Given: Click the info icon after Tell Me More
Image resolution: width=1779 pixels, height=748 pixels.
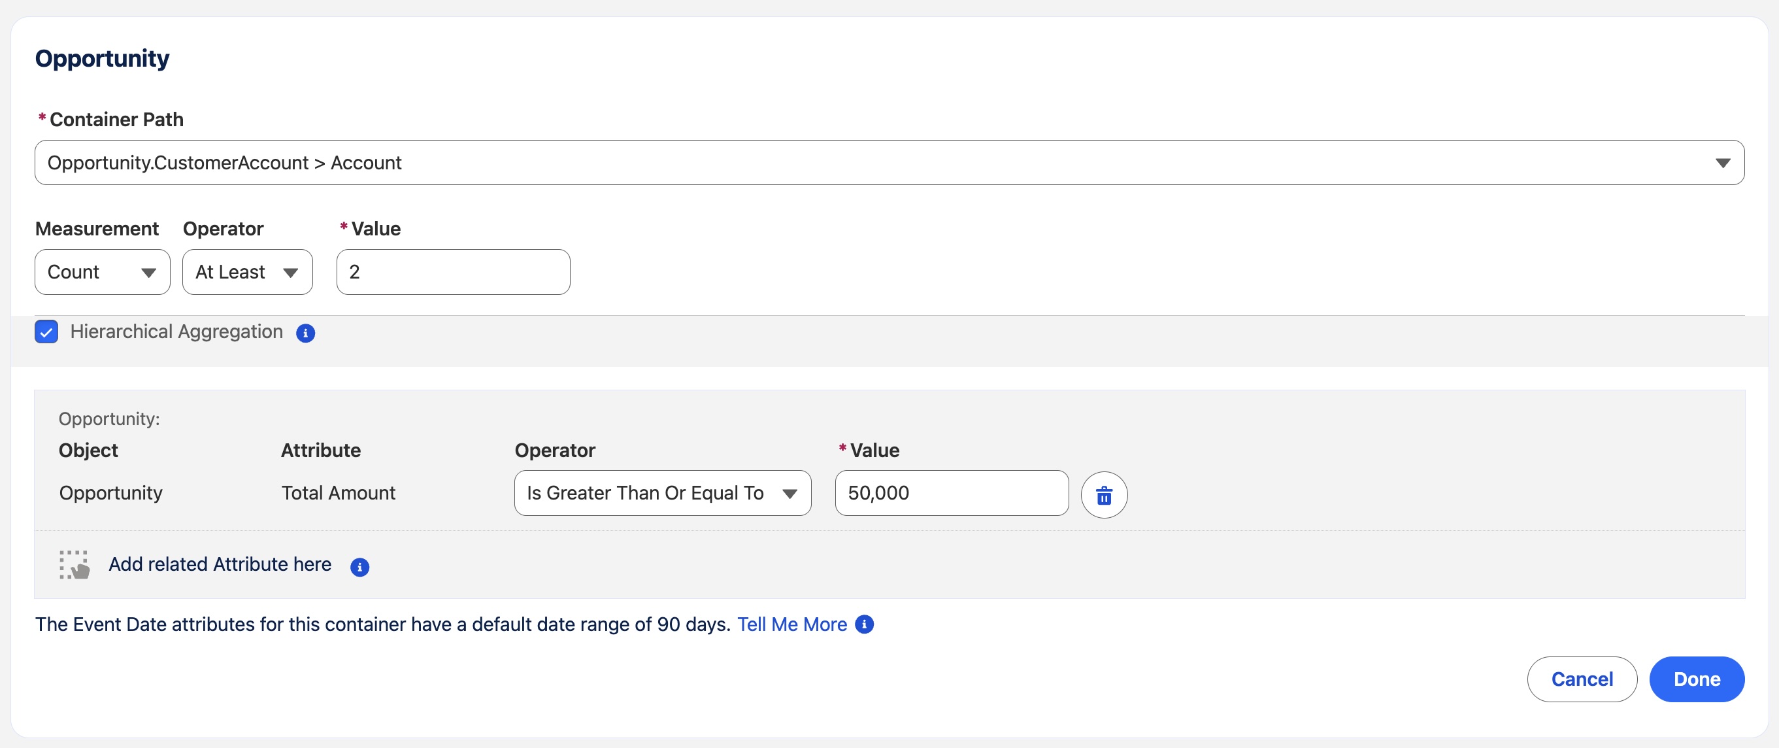Looking at the screenshot, I should click(865, 624).
